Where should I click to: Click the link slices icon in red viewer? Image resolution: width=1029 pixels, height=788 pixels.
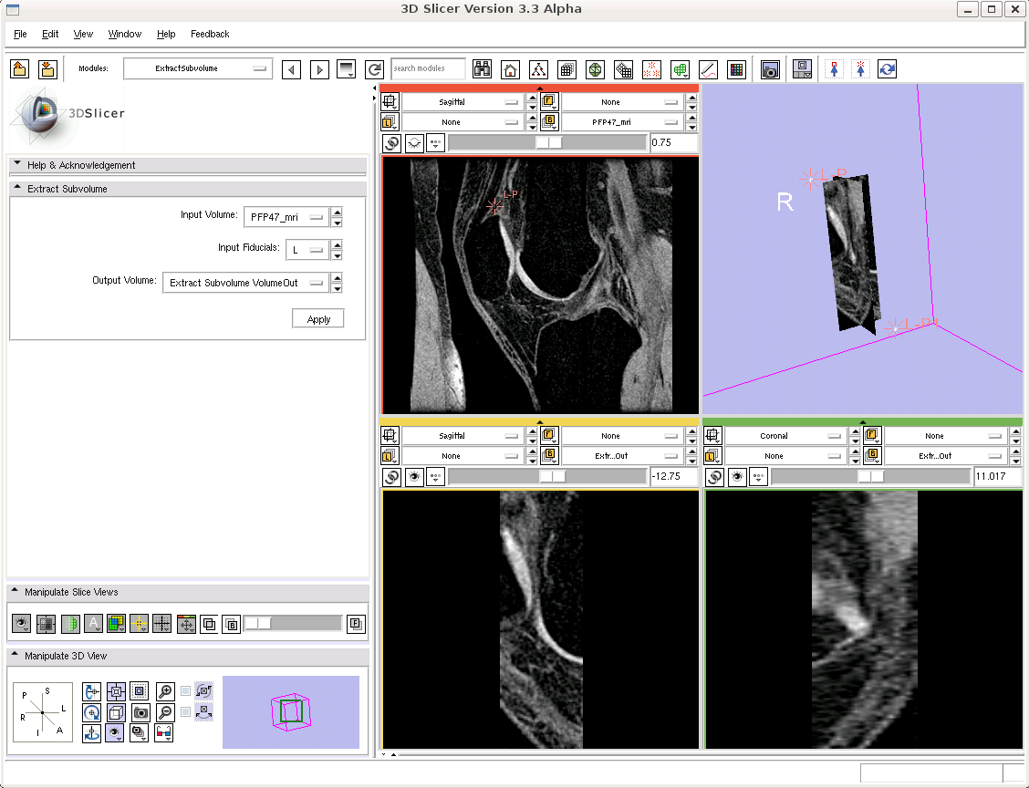391,143
